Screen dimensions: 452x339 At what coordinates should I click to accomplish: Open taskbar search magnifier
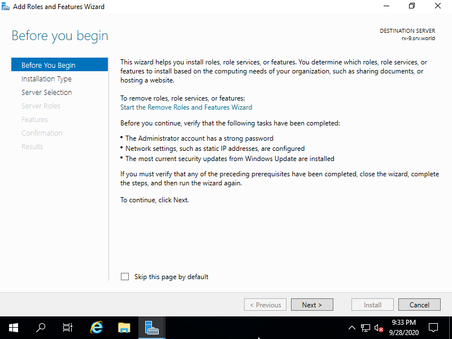pyautogui.click(x=41, y=328)
